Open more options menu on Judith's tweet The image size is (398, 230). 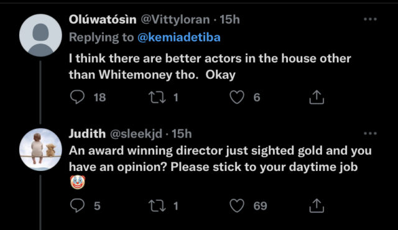tap(370, 134)
